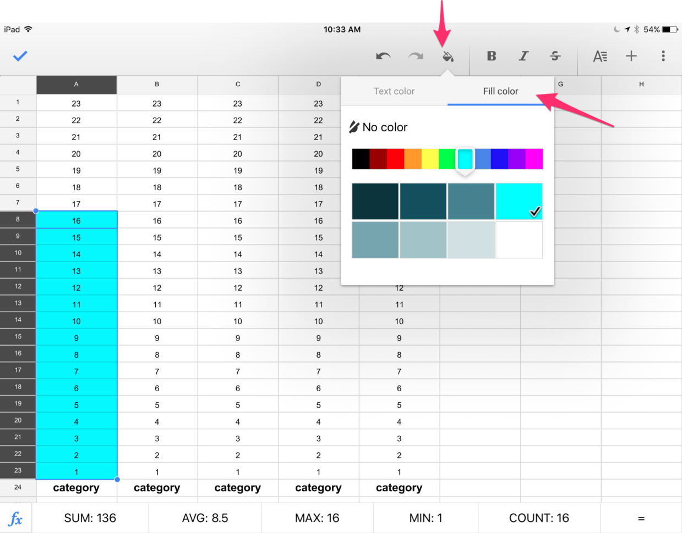Apply Strikethrough formatting
The width and height of the screenshot is (682, 533).
[x=555, y=55]
